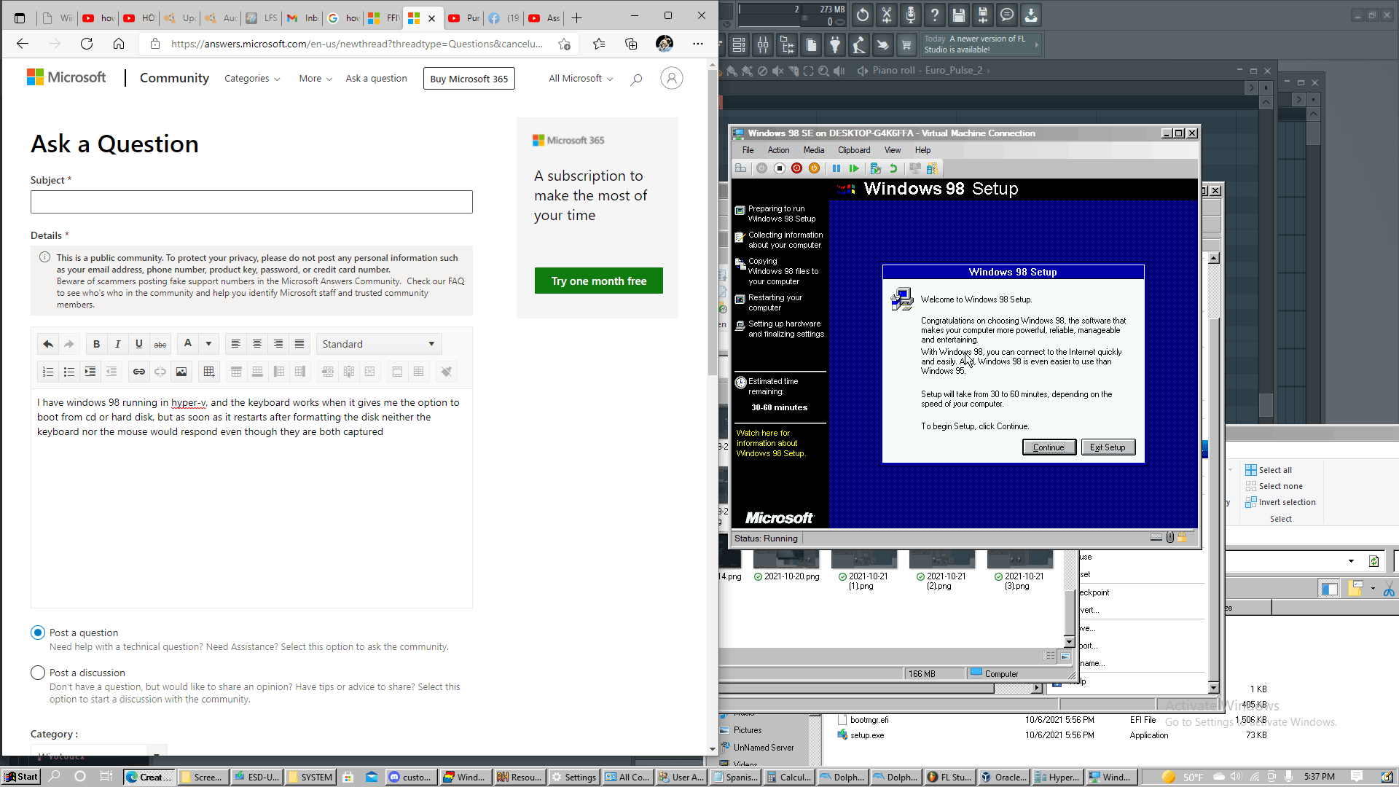Insert a table in the post editor
1399x787 pixels.
[x=209, y=372]
